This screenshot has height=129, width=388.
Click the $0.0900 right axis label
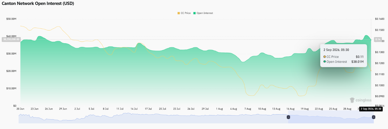click(380, 96)
